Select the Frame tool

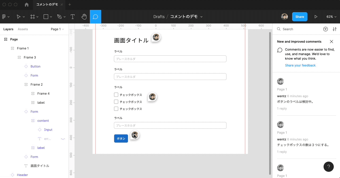(33, 17)
